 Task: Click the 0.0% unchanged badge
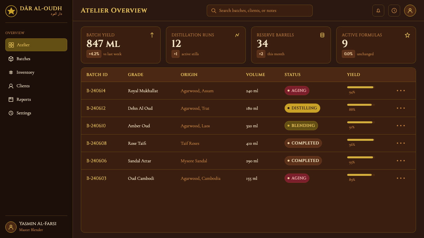348,54
